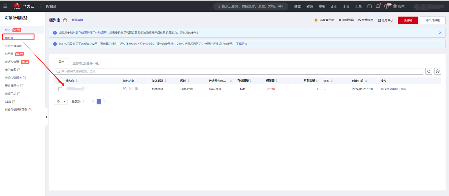Sort by 存储类别 column arrows
Viewport: 449px width, 196px height.
click(166, 81)
